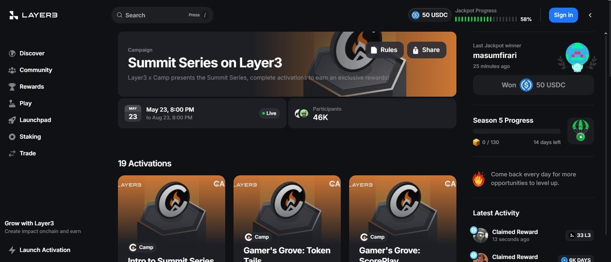611x262 pixels.
Task: Select the Rewards trophy icon
Action: (x=12, y=87)
